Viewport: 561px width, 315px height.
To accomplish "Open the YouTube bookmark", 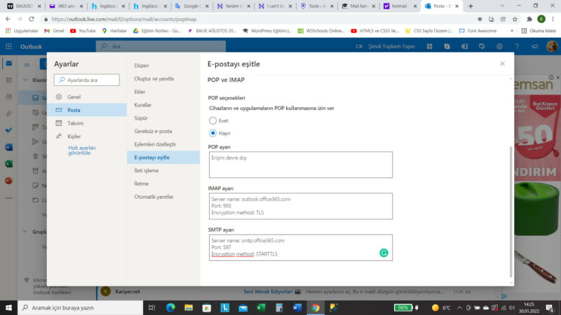I will coord(83,31).
